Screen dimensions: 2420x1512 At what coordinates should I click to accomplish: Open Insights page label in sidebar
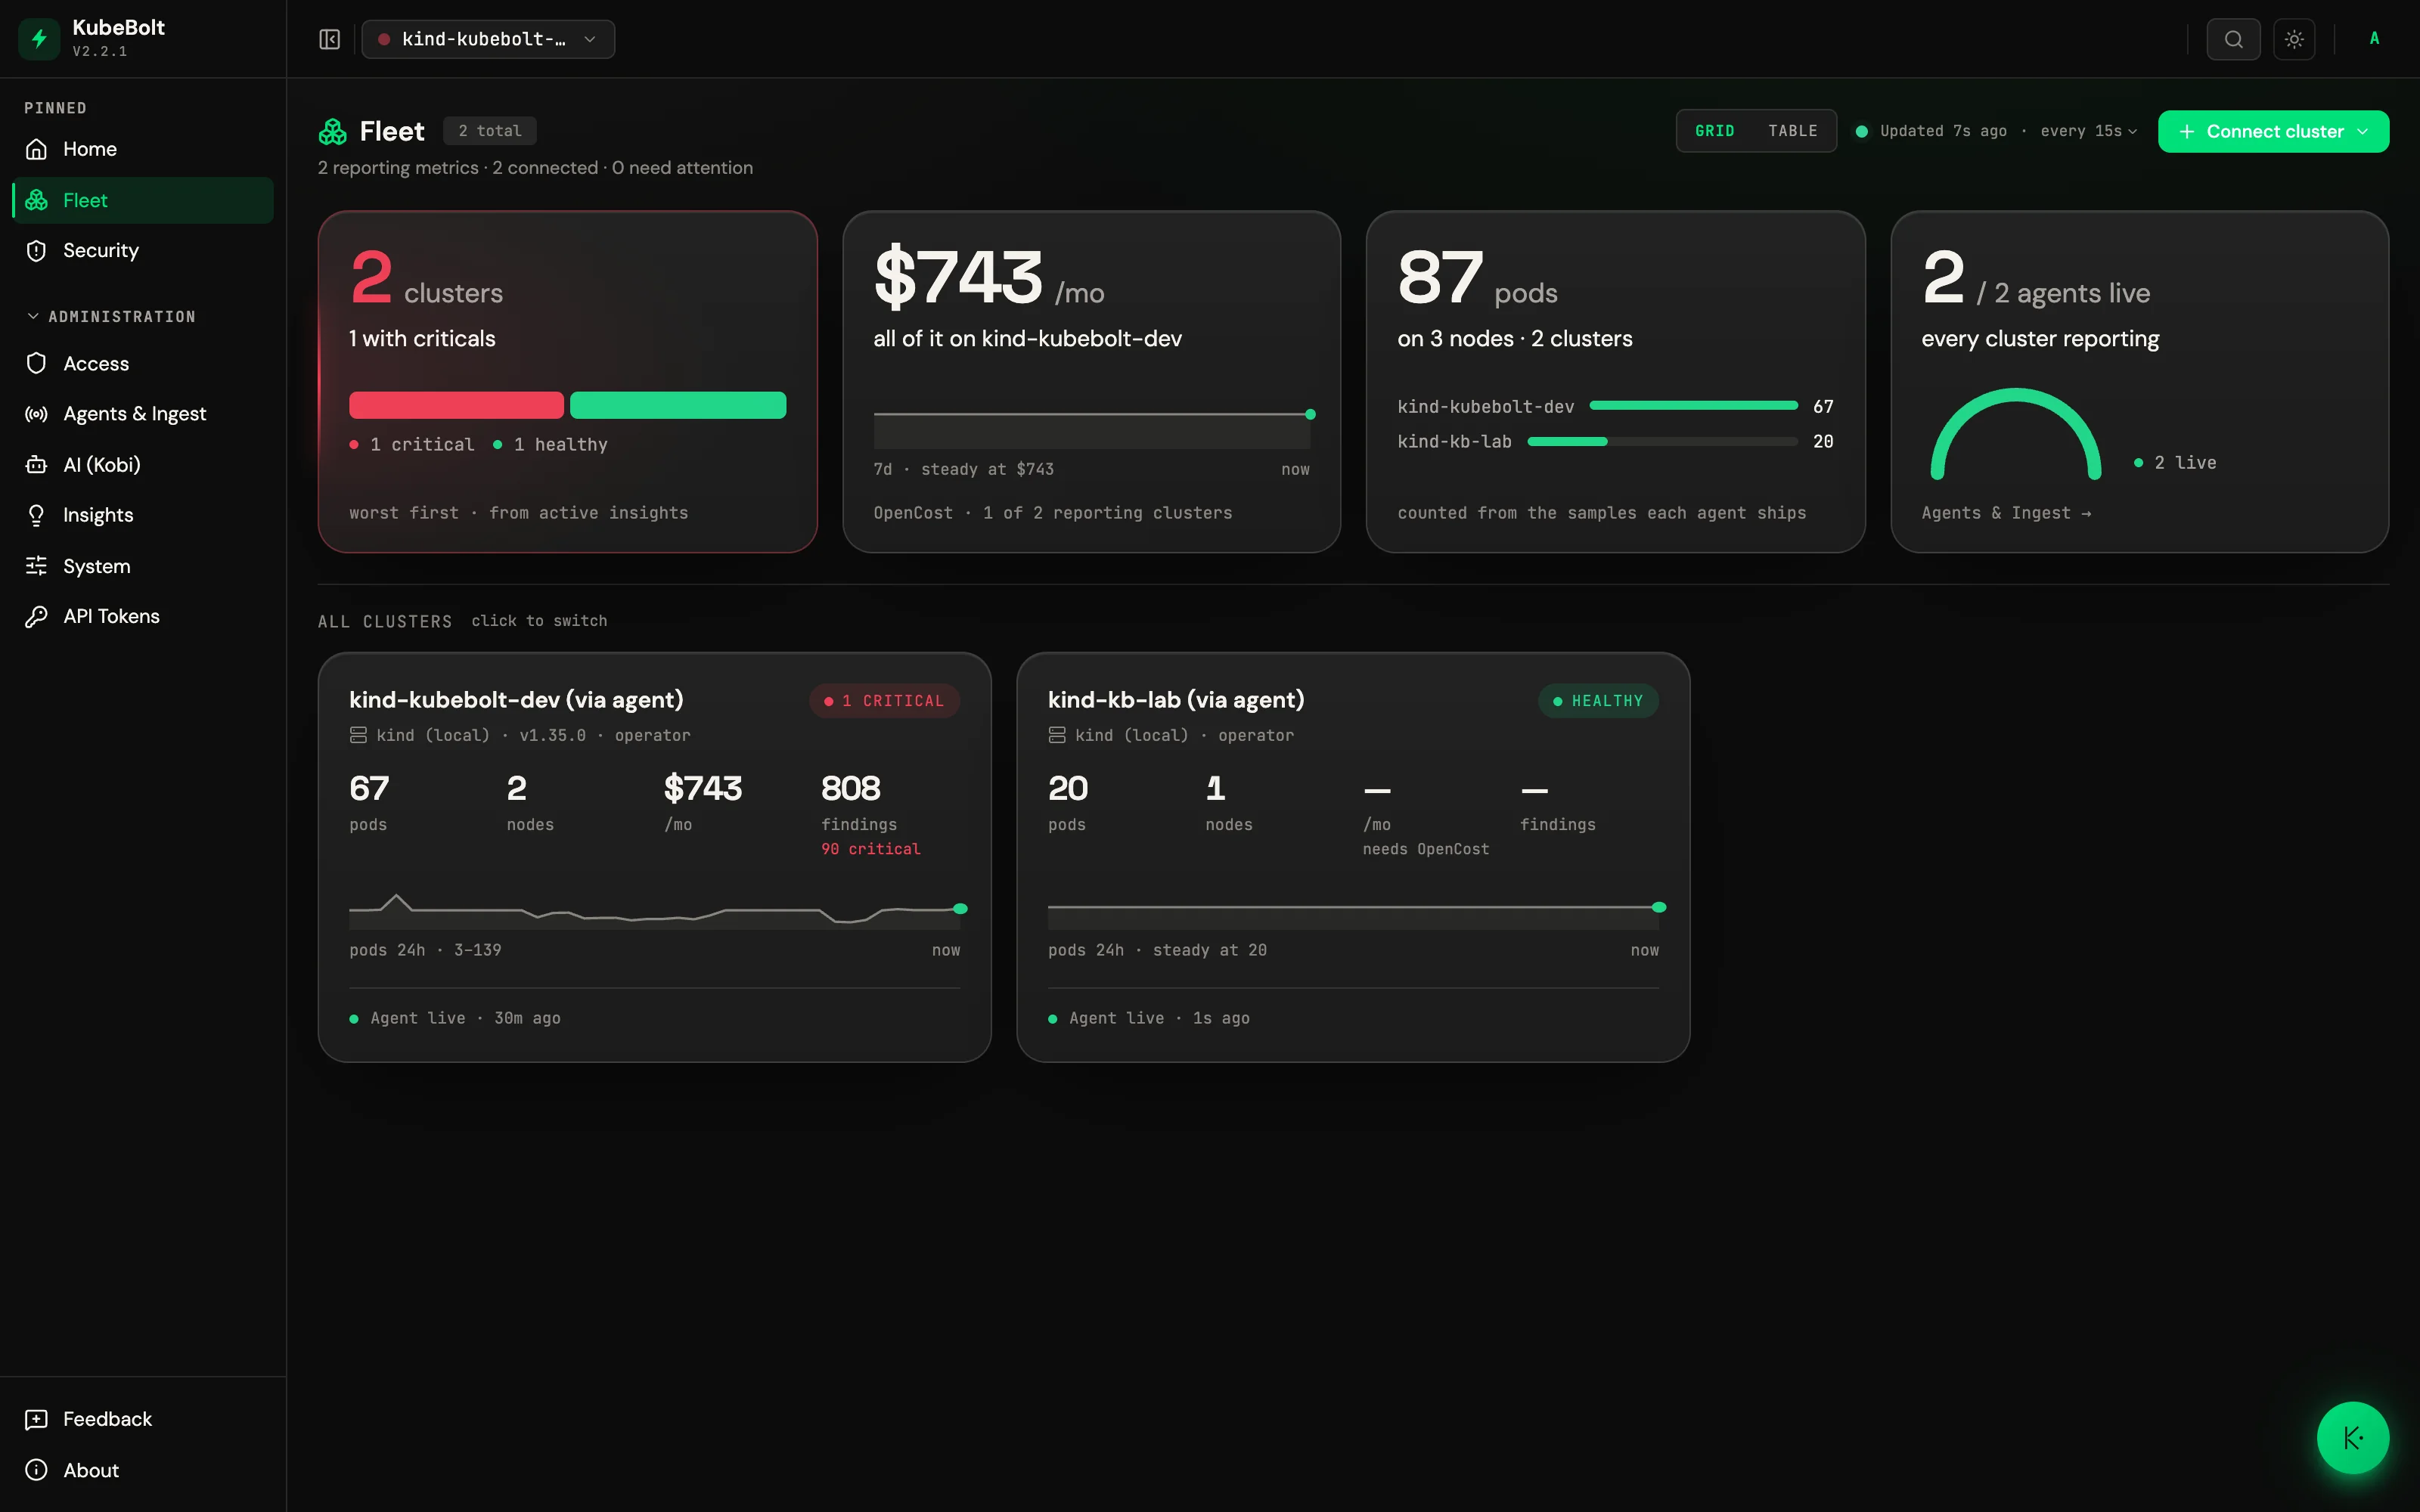pos(98,515)
